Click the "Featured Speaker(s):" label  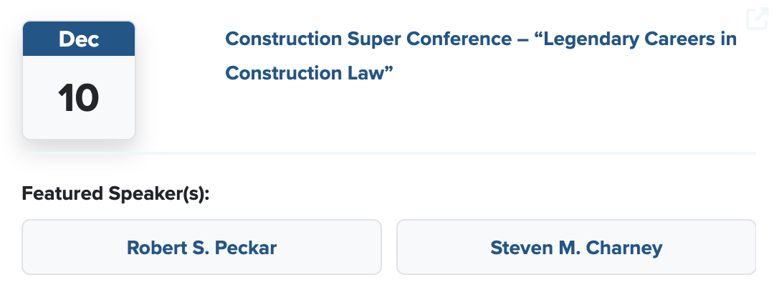(x=116, y=194)
